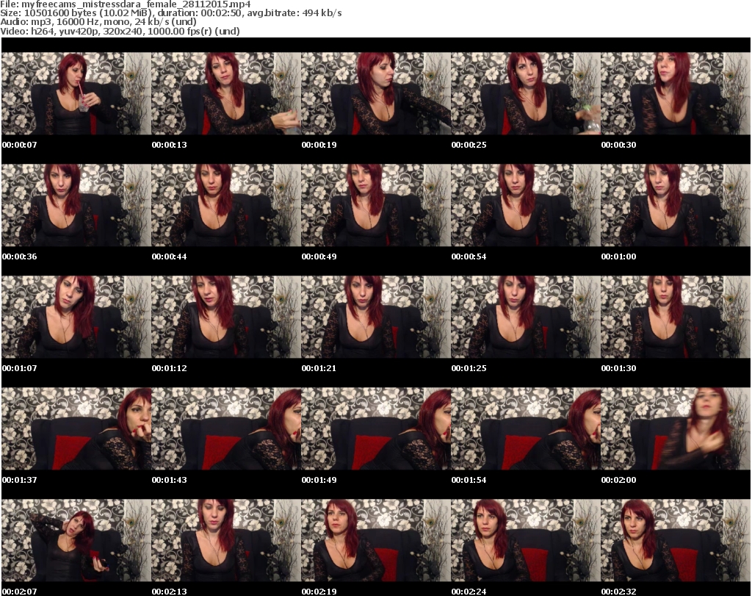Select the 00:00:36 timestamp label
This screenshot has width=752, height=596.
(x=20, y=256)
